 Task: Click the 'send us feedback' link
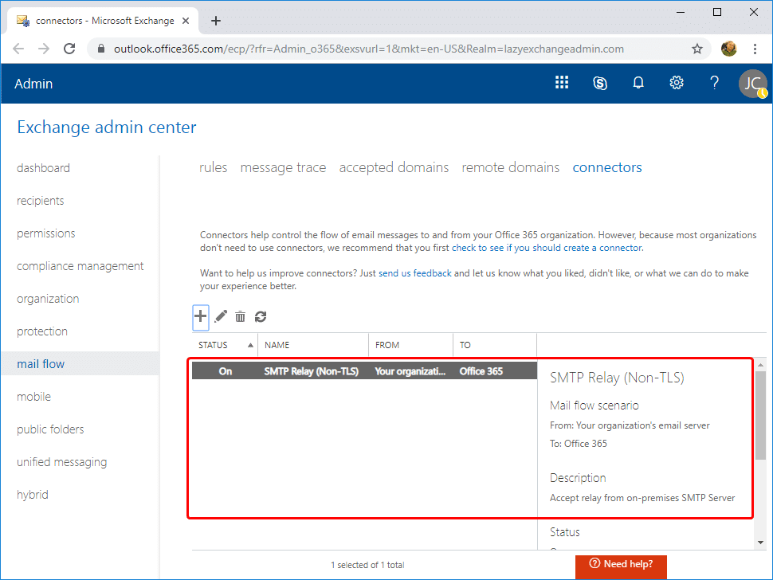414,273
